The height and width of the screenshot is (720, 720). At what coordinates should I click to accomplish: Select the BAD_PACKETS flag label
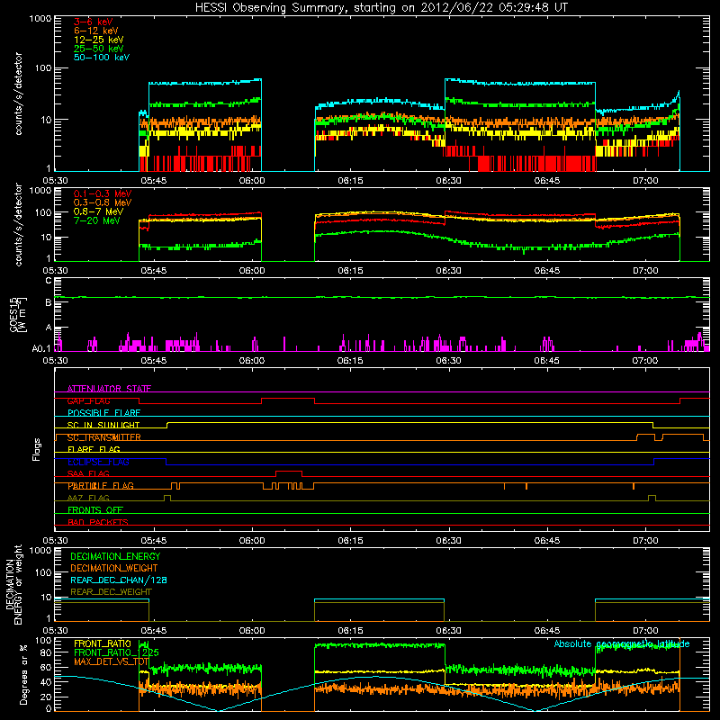click(98, 523)
